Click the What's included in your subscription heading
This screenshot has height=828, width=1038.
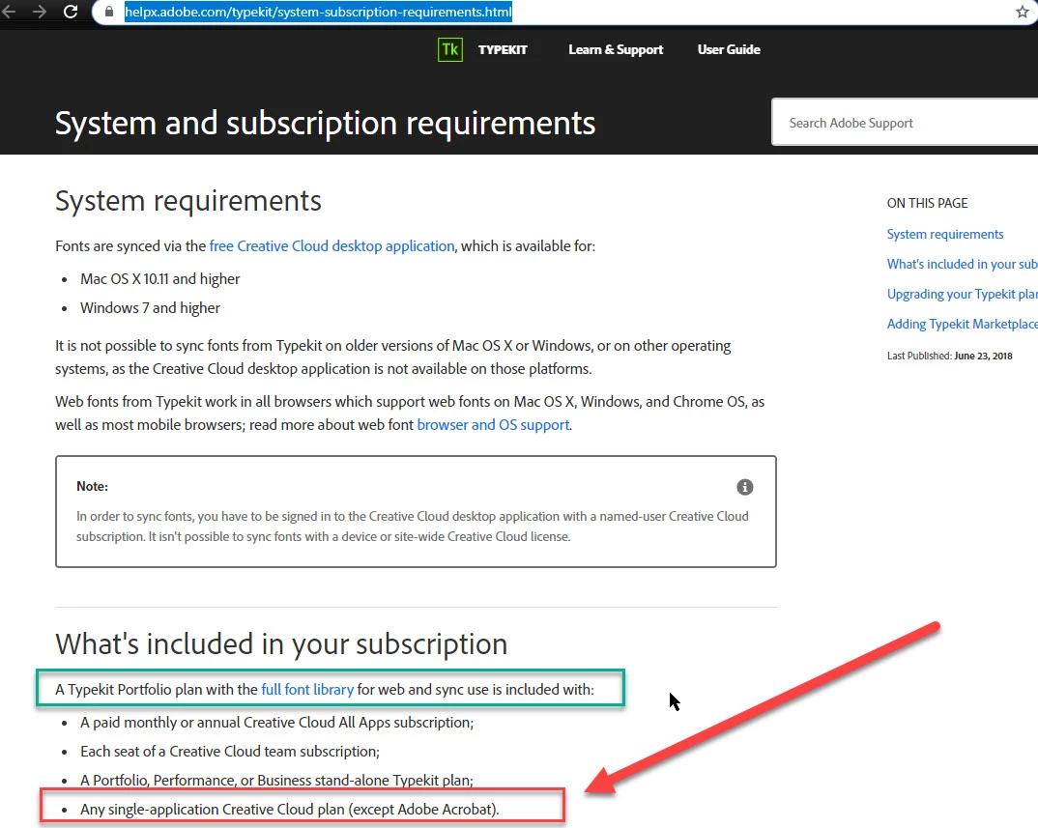tap(281, 644)
